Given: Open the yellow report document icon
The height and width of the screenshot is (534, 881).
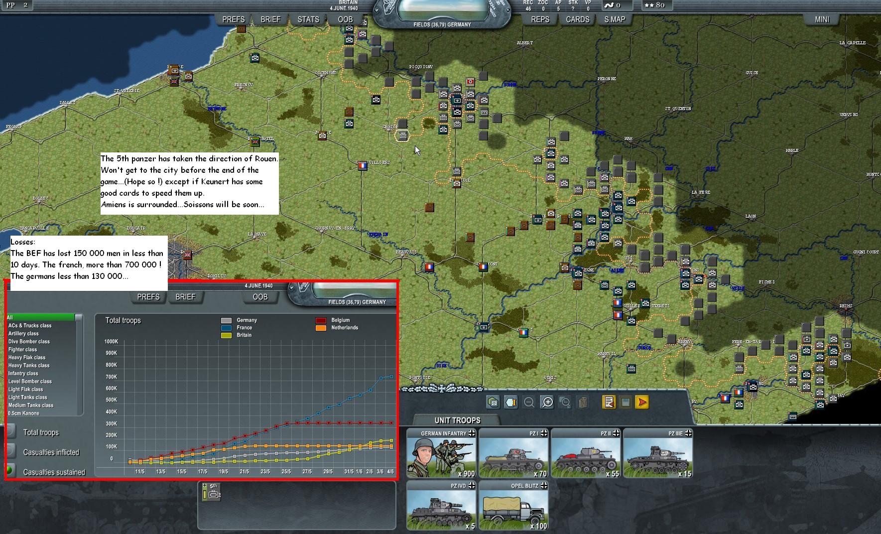Looking at the screenshot, I should pos(609,402).
